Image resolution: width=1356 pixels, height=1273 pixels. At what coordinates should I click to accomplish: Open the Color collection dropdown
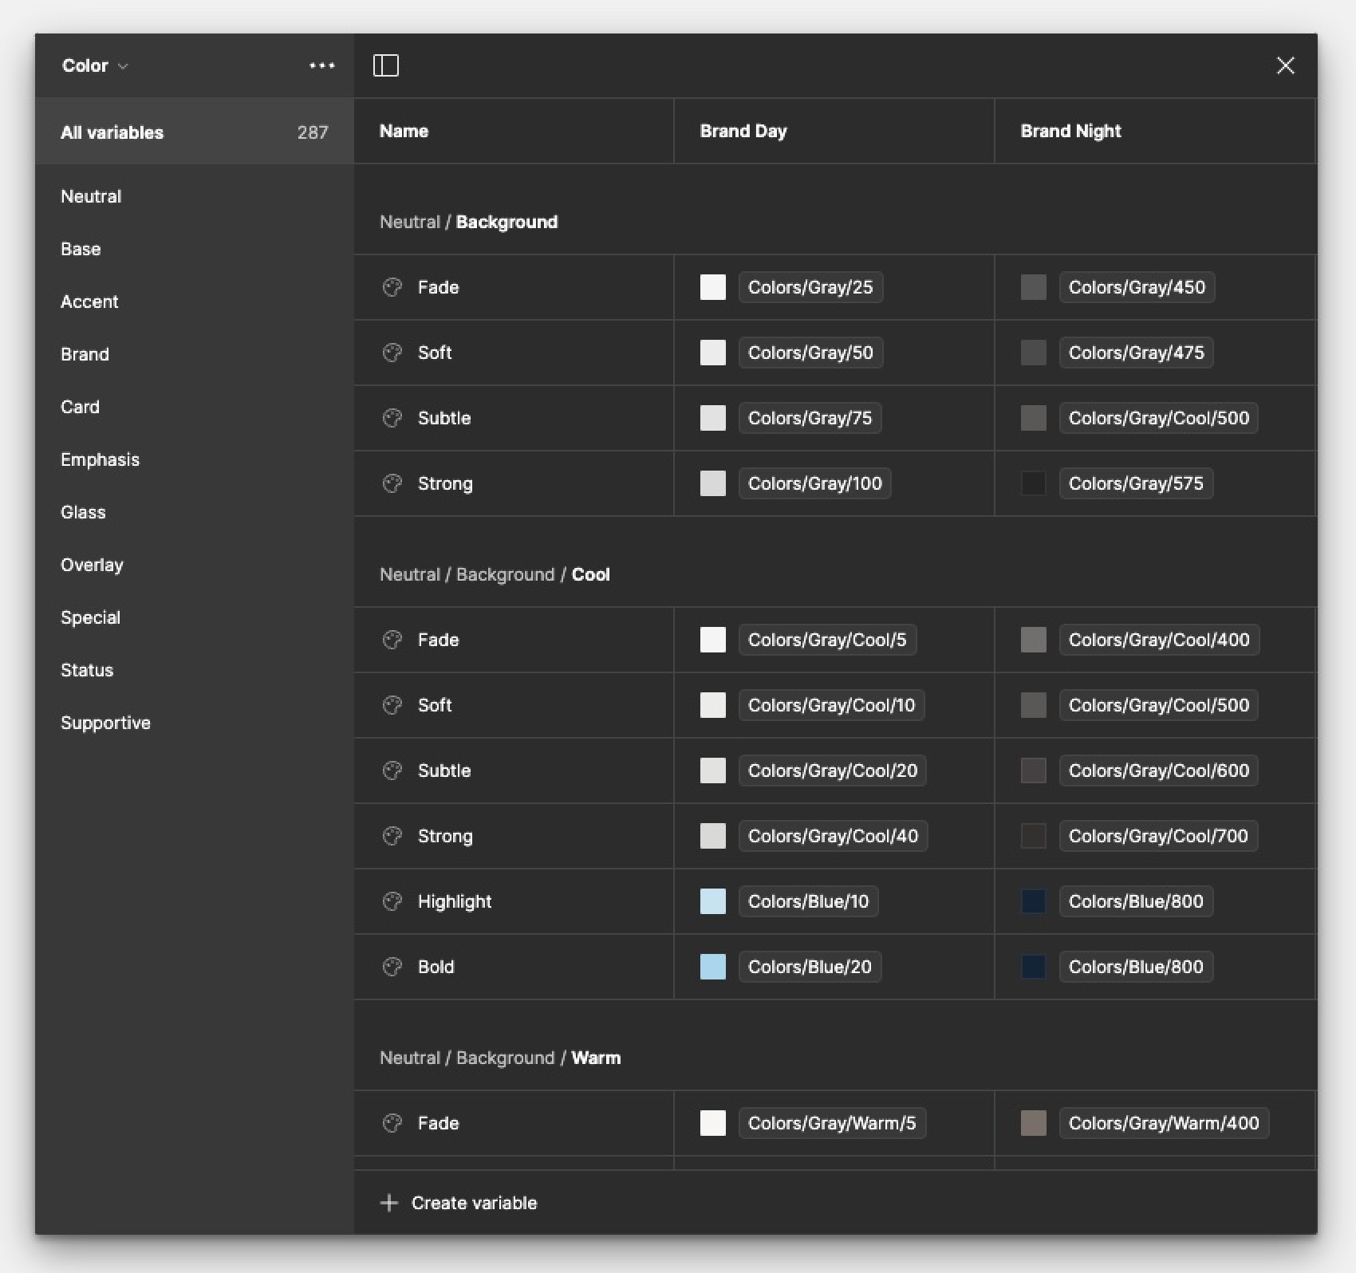point(93,65)
